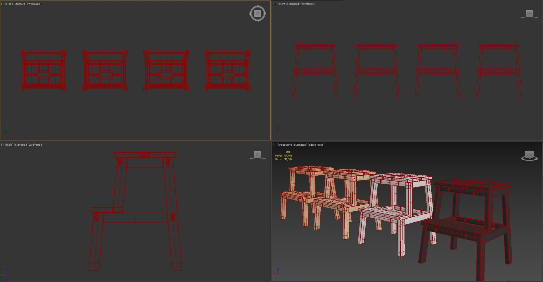The image size is (543, 282).
Task: Open the [+] general menu in Top viewport
Action: click(x=3, y=4)
